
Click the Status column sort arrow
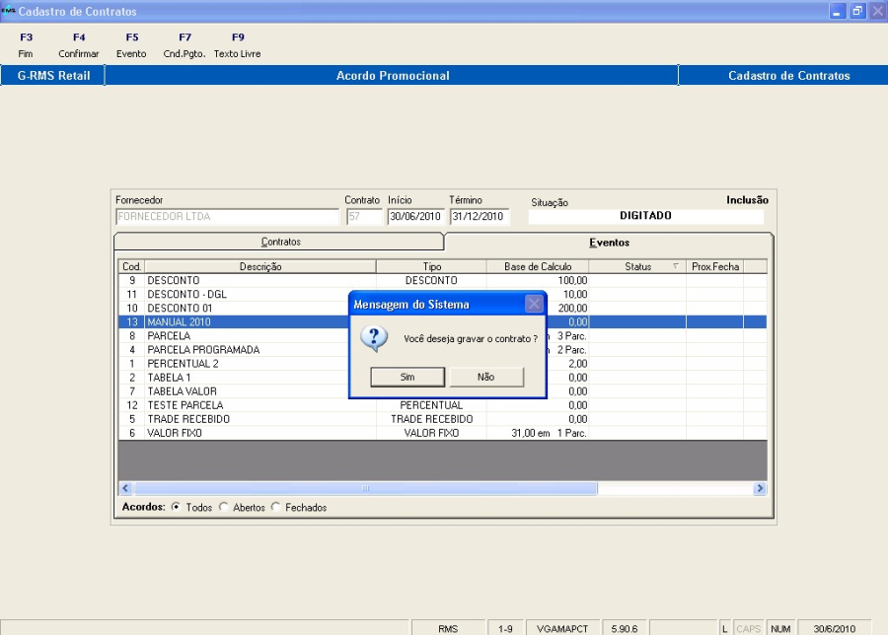tap(676, 267)
